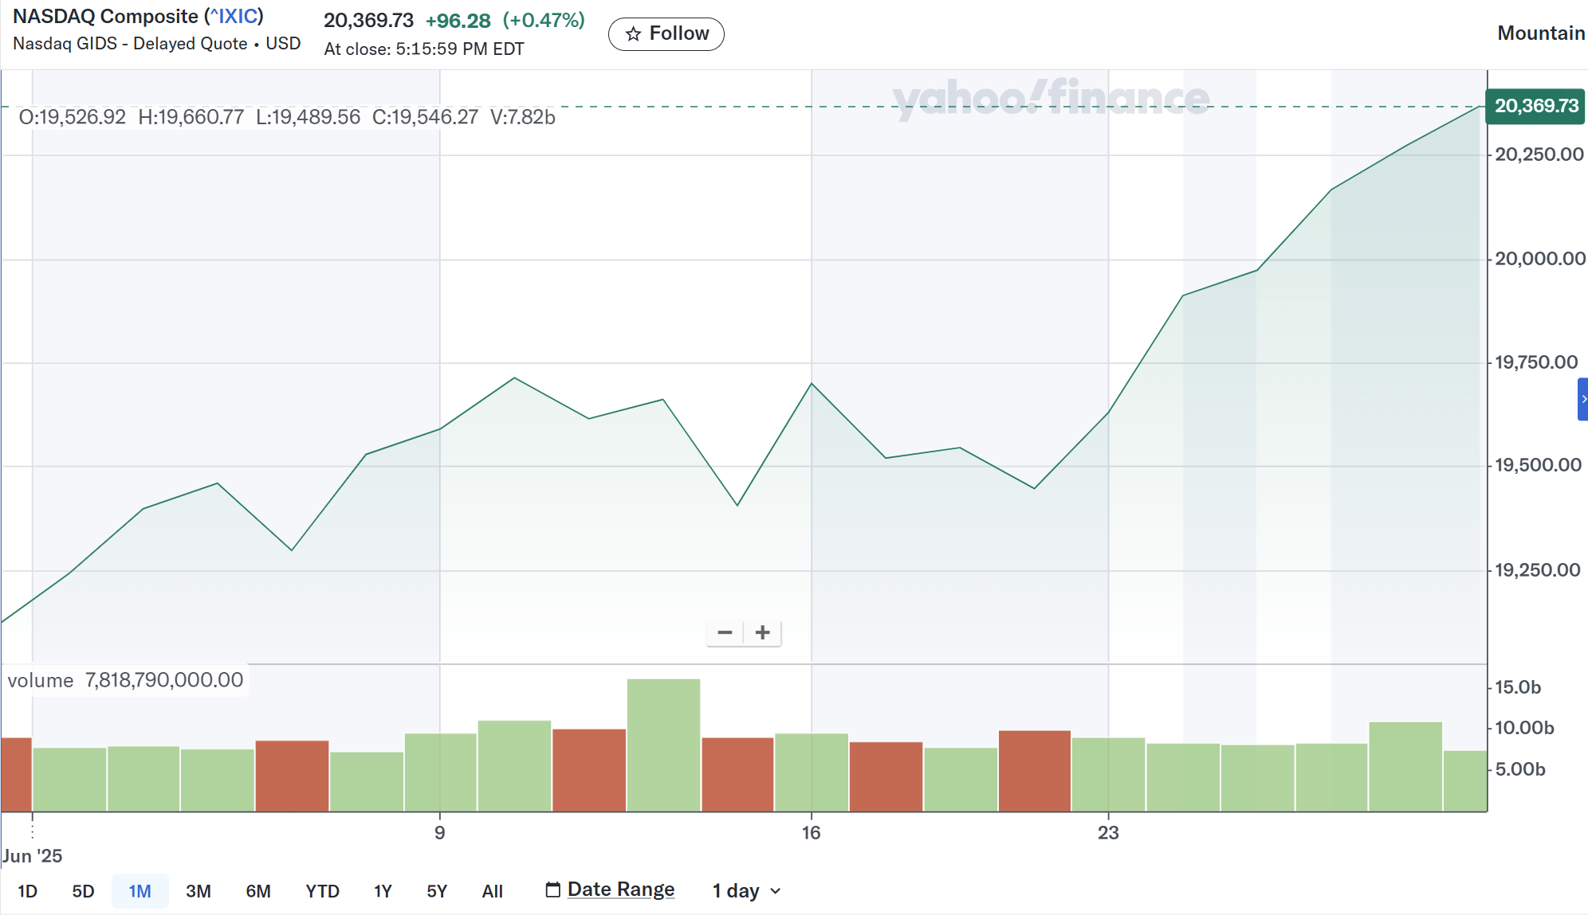This screenshot has height=915, width=1588.
Task: Click the date axis label 9
Action: [x=440, y=833]
